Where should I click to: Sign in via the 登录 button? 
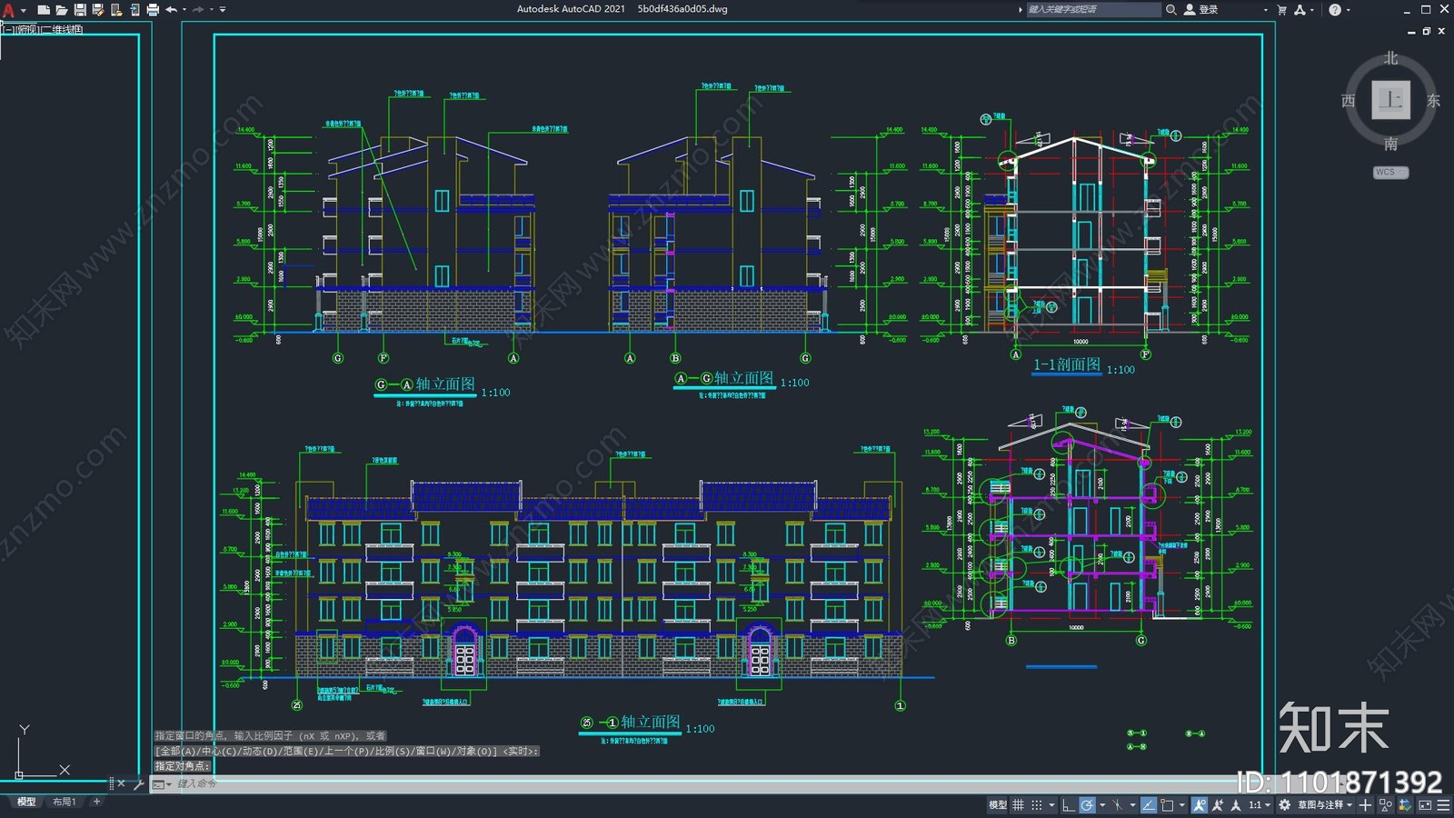click(1201, 10)
